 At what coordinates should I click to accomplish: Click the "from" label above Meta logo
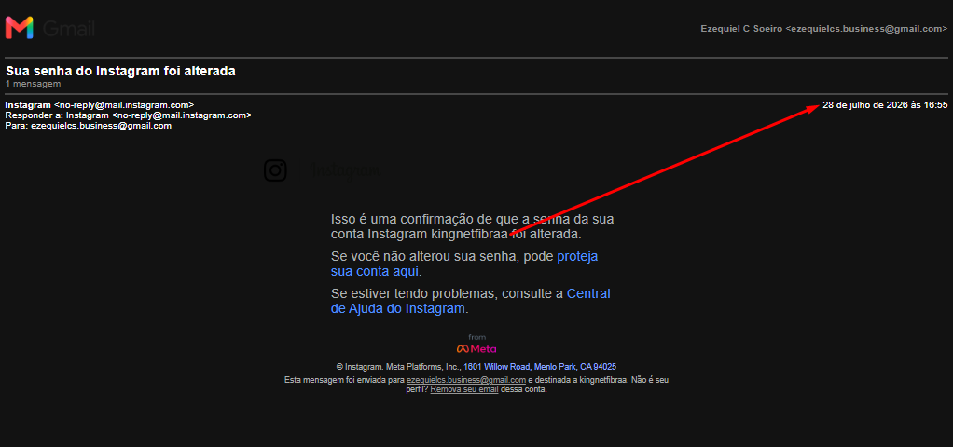tap(477, 337)
